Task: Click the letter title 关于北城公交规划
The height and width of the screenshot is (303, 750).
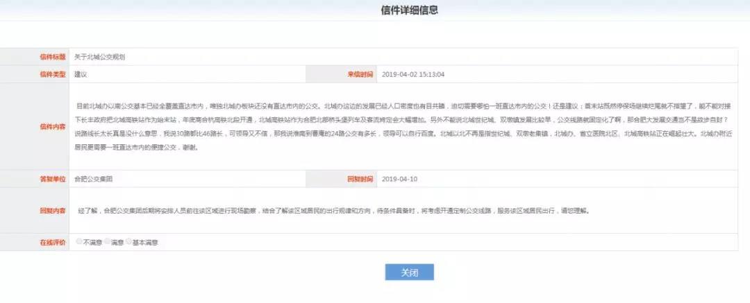Action: (x=99, y=57)
